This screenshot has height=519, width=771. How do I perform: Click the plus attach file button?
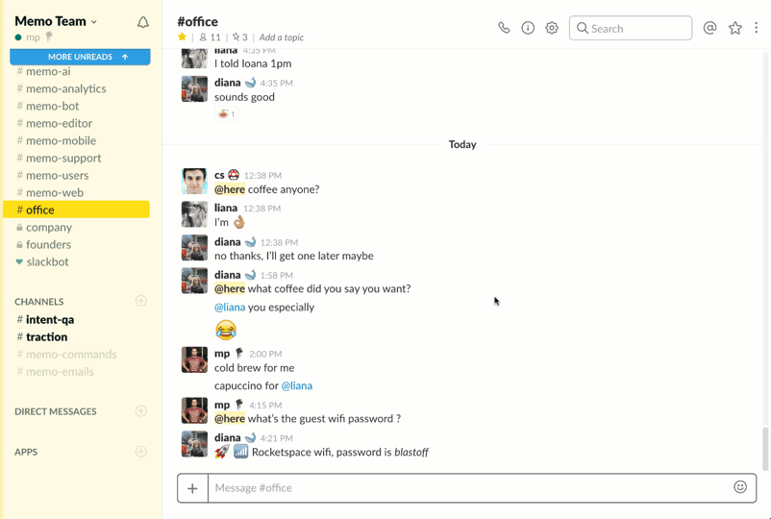192,488
